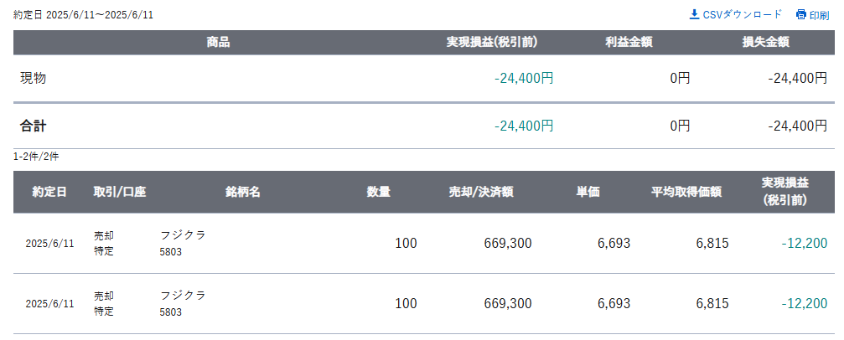Click the printer icon

pyautogui.click(x=801, y=14)
